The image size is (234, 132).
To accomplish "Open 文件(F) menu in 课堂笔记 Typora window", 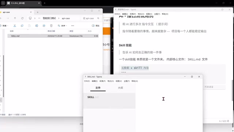I will click(x=117, y=14).
